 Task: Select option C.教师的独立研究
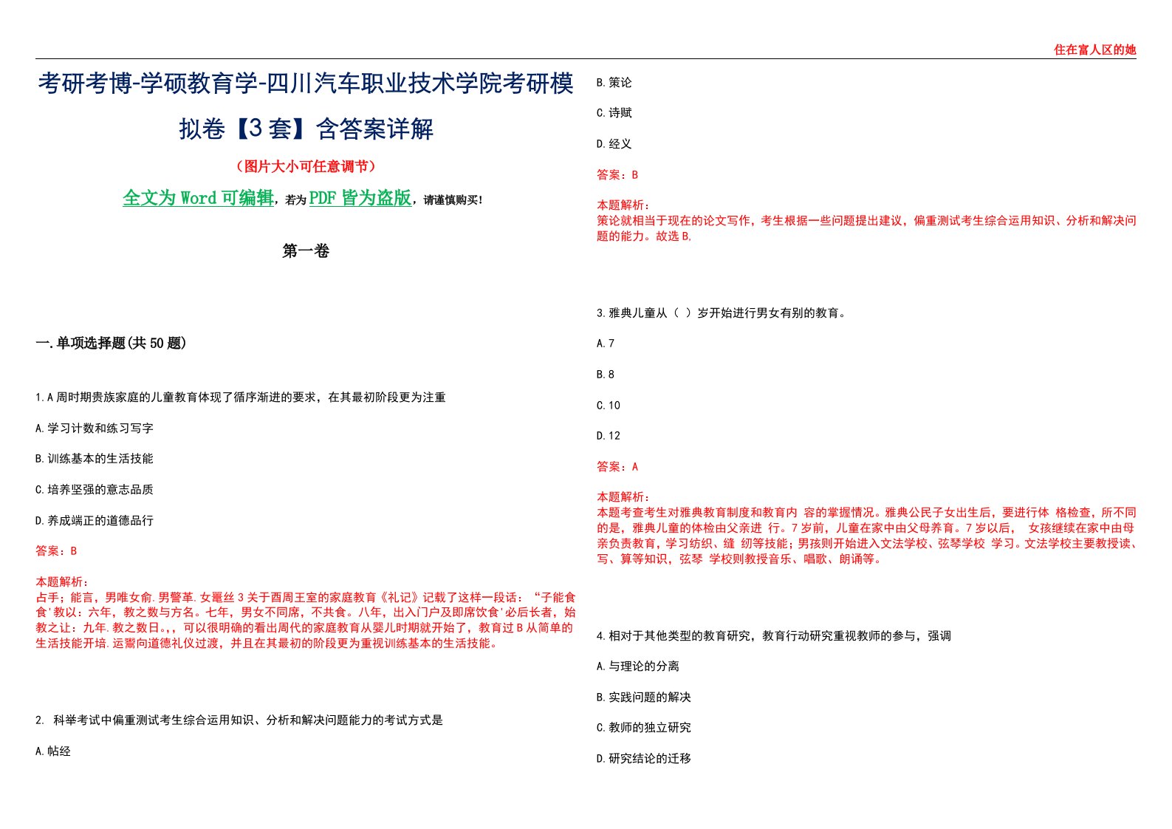644,728
